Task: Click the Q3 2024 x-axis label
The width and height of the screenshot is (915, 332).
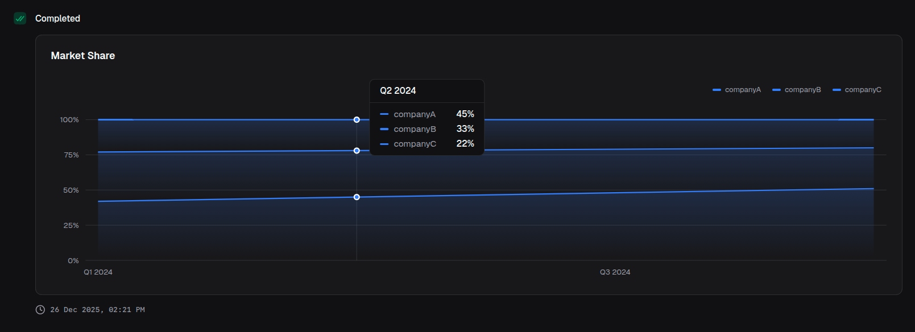Action: (x=615, y=272)
